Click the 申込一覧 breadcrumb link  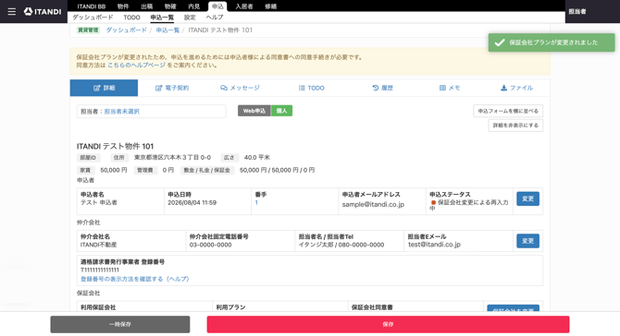pos(167,30)
